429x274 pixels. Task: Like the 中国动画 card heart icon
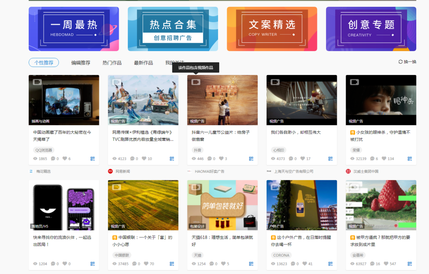click(x=65, y=159)
